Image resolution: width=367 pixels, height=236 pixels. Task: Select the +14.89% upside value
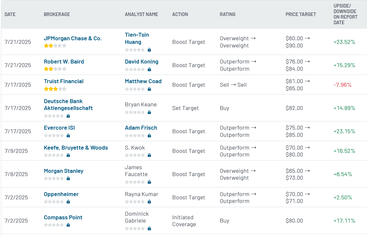344,108
